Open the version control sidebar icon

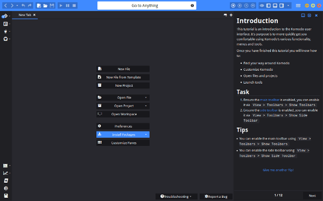[5, 16]
